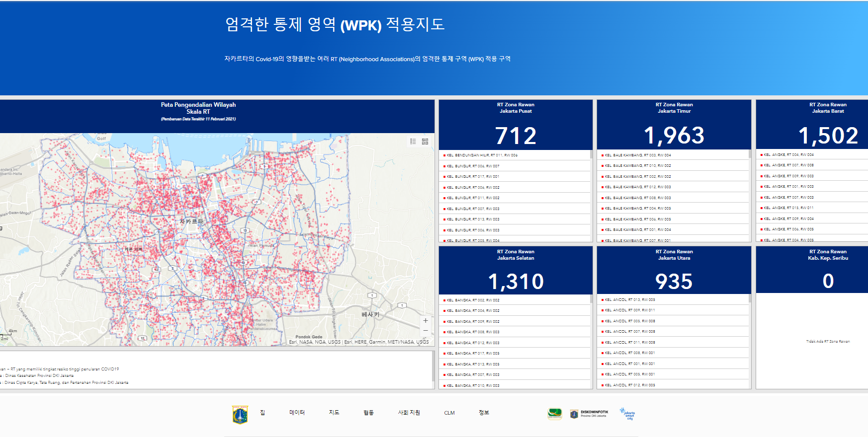This screenshot has height=437, width=868.
Task: Go to the 집 home menu
Action: pyautogui.click(x=262, y=413)
